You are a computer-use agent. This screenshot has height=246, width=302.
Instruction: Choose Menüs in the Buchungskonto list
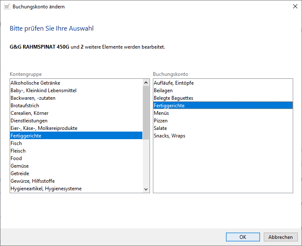[x=161, y=113]
